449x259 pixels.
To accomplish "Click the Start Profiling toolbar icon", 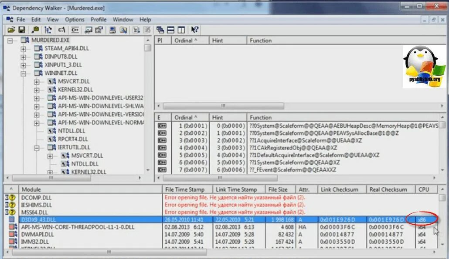I will [136, 30].
